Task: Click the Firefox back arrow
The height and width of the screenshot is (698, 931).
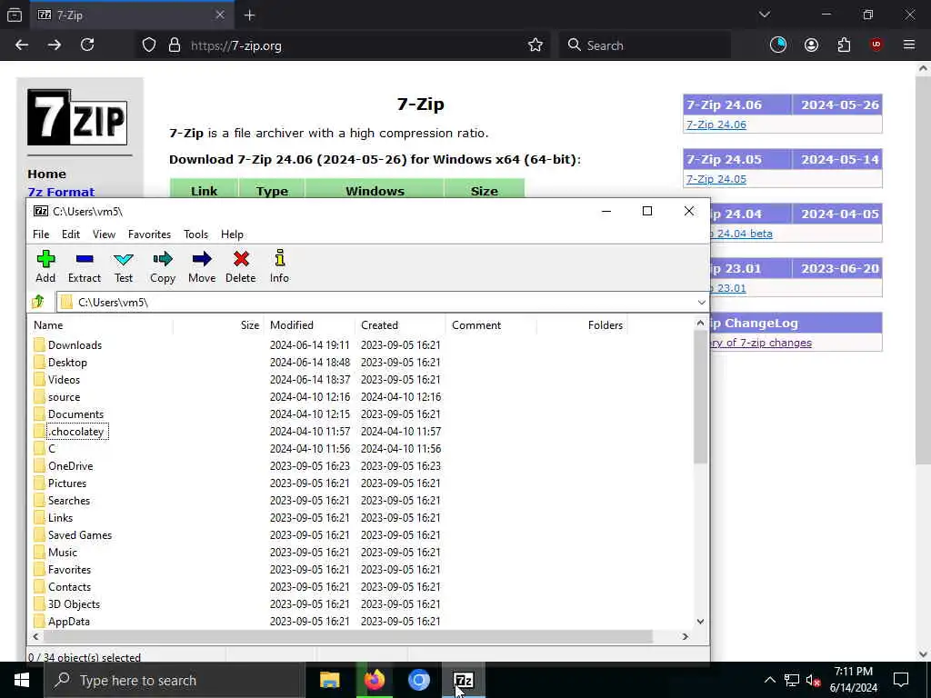Action: [22, 45]
